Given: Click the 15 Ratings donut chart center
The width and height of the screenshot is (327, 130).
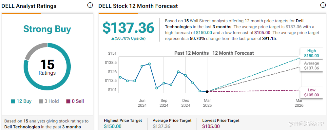Looking at the screenshot, I should 47,67.
